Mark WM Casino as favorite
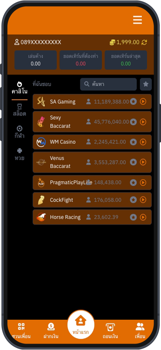 click(133, 142)
